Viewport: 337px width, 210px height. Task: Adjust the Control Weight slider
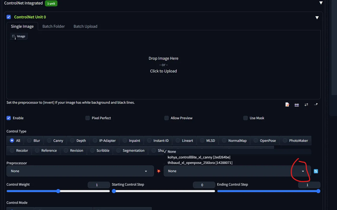pyautogui.click(x=58, y=191)
